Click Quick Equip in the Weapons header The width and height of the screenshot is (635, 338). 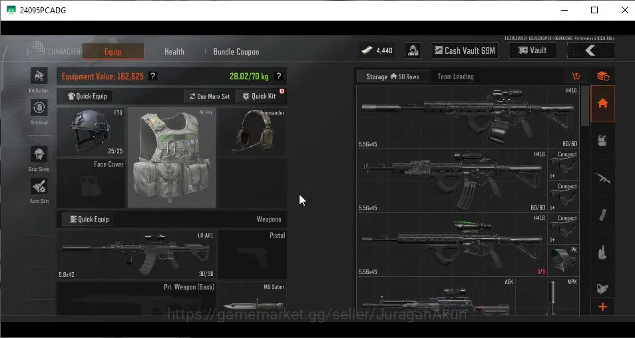click(89, 219)
